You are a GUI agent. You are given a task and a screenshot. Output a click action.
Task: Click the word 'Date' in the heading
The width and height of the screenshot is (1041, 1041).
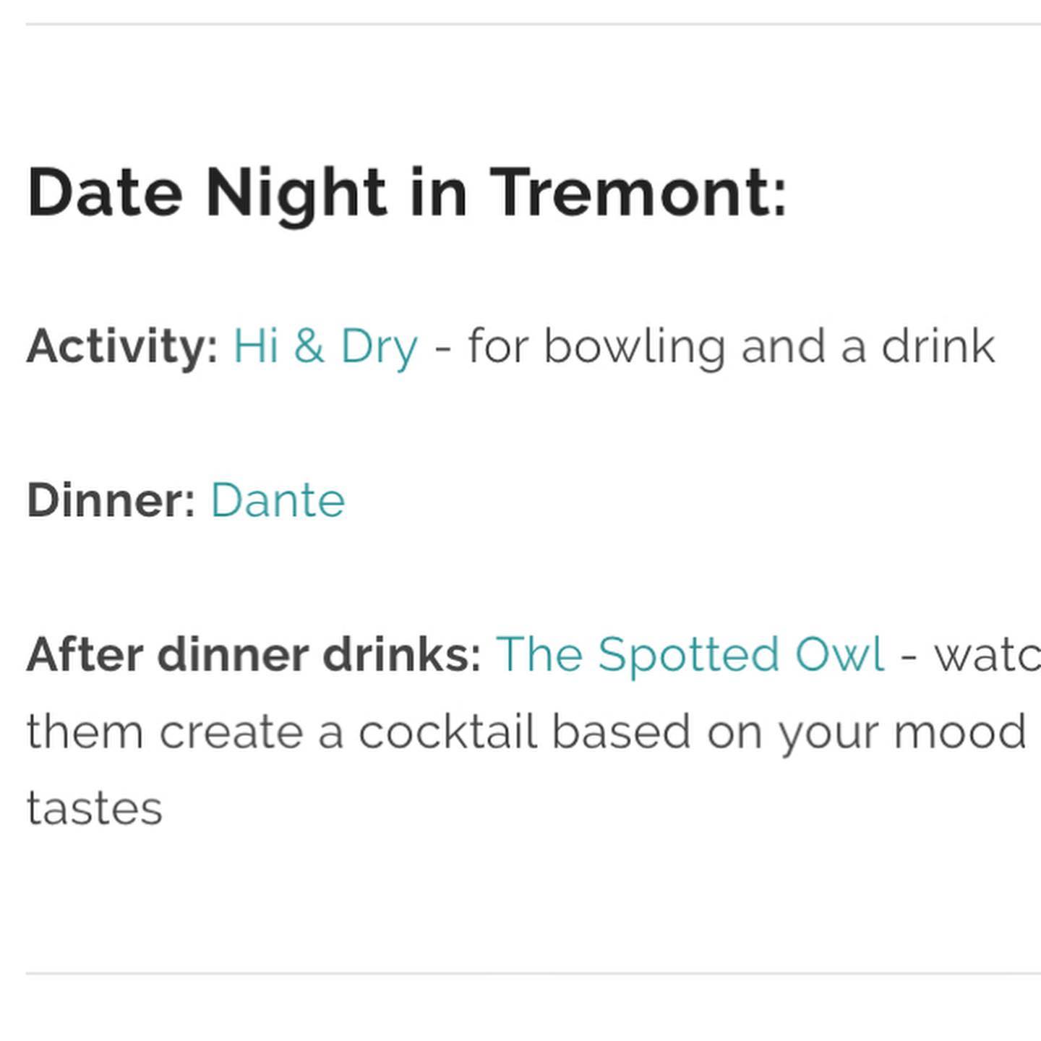coord(105,192)
